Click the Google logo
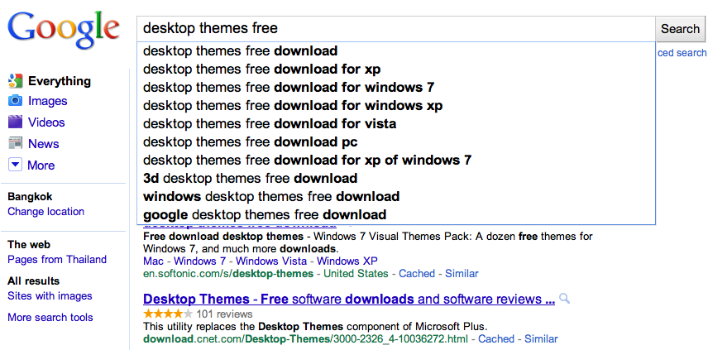This screenshot has width=708, height=350. [63, 29]
